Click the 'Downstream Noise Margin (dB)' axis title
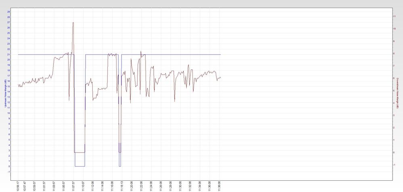The image size is (403, 192). 397,93
